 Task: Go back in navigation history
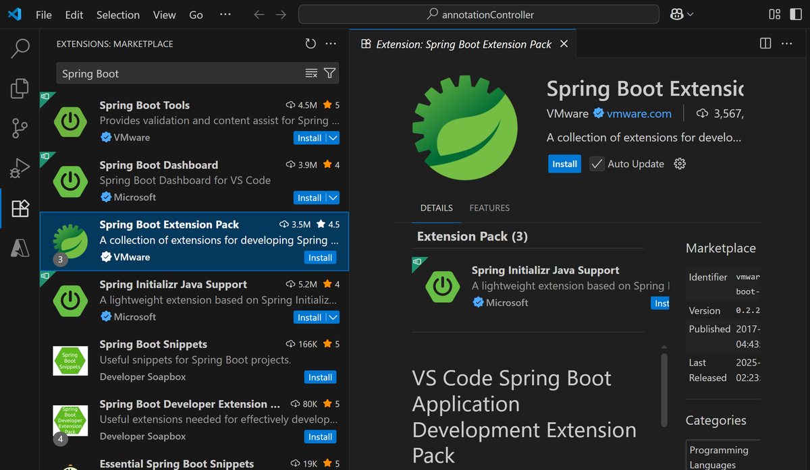[x=259, y=14]
